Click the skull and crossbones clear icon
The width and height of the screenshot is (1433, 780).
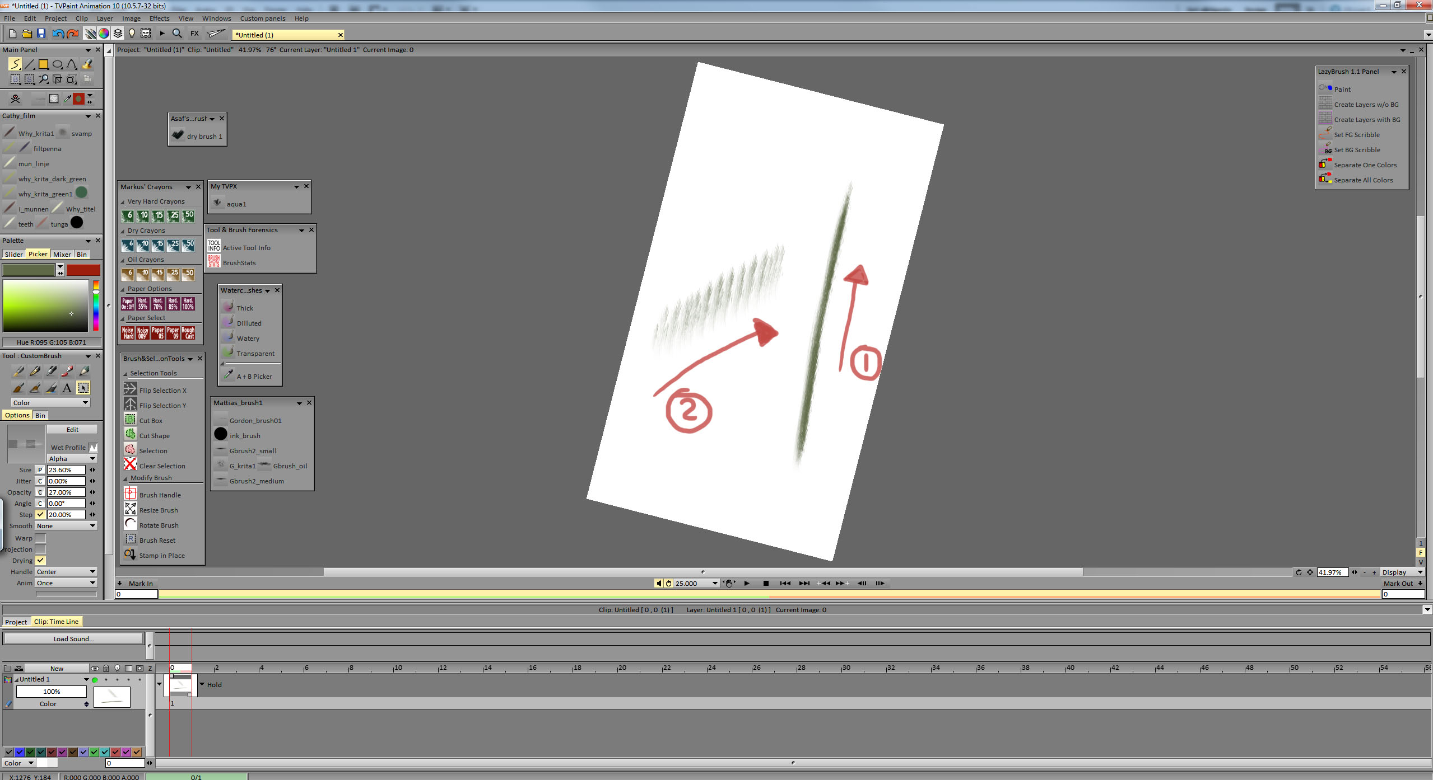15,98
